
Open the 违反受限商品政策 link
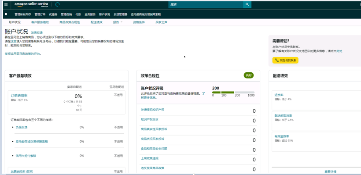point(152,168)
